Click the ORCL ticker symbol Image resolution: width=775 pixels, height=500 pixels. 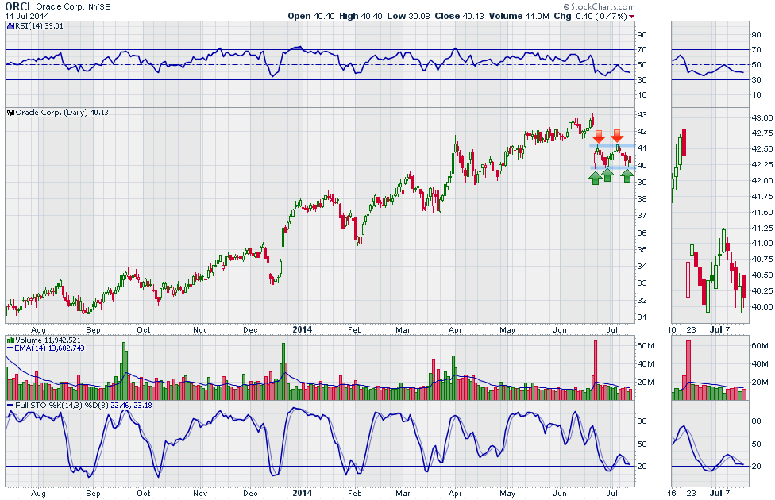click(x=19, y=6)
